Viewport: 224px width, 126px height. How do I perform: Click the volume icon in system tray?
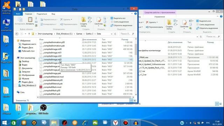190,123
